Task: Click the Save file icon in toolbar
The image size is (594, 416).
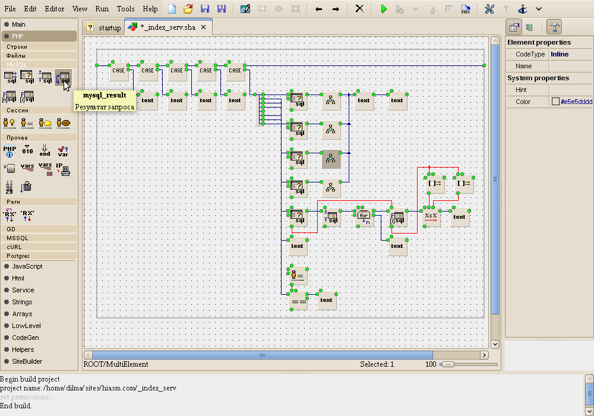Action: click(x=205, y=9)
